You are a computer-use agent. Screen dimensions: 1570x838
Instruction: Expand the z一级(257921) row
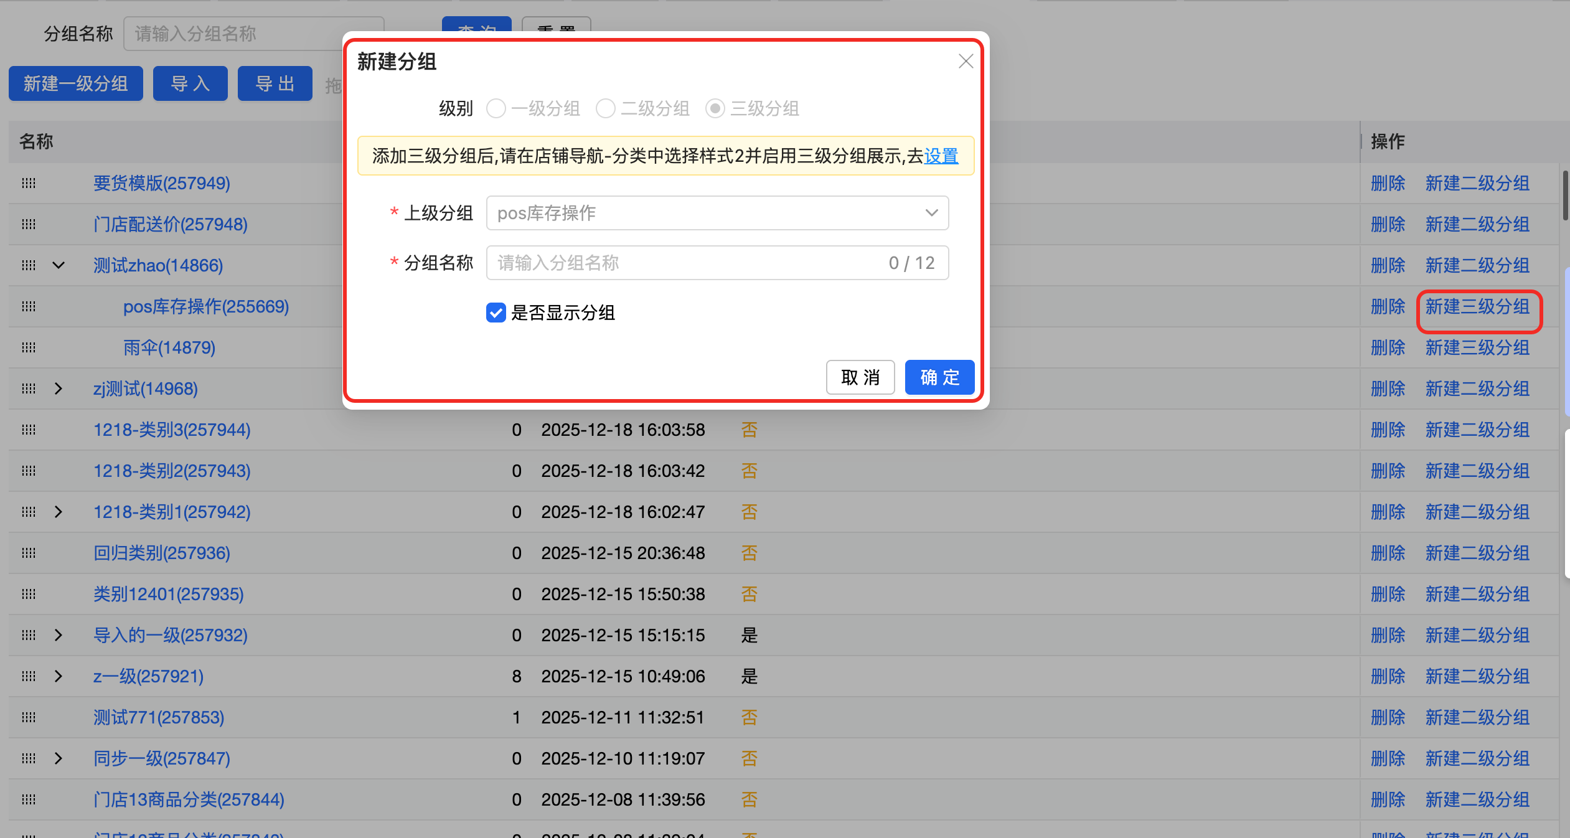(x=59, y=676)
